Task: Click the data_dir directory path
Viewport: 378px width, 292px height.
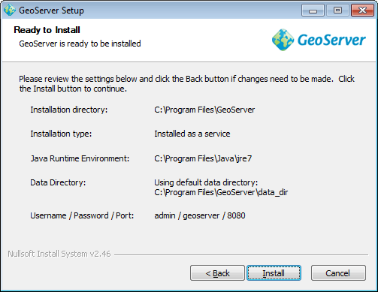Action: (221, 192)
